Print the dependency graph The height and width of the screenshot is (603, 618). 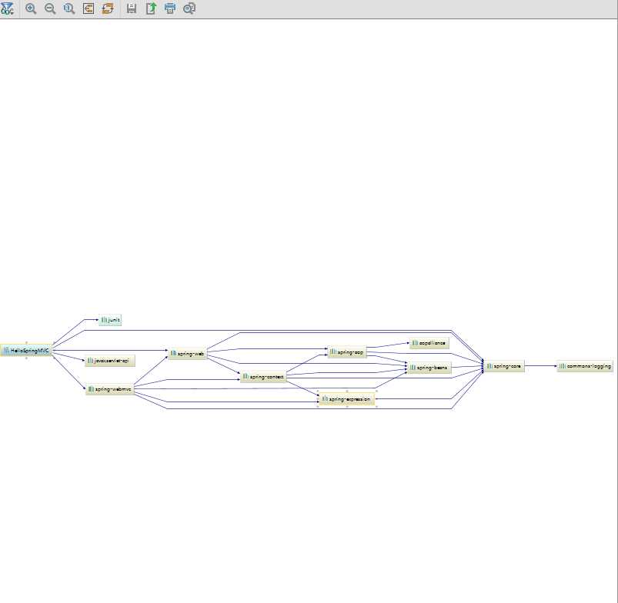(x=170, y=8)
